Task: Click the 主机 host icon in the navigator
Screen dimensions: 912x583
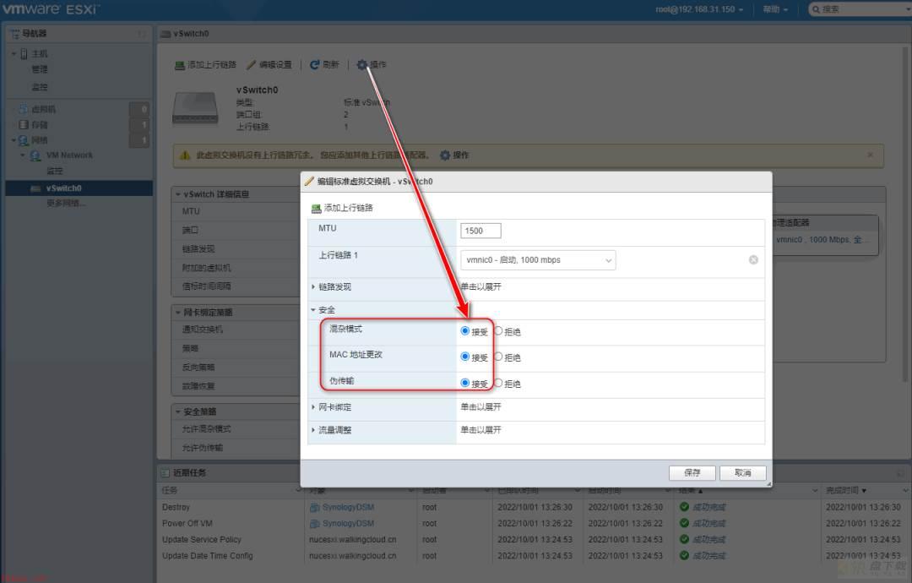Action: tap(24, 53)
